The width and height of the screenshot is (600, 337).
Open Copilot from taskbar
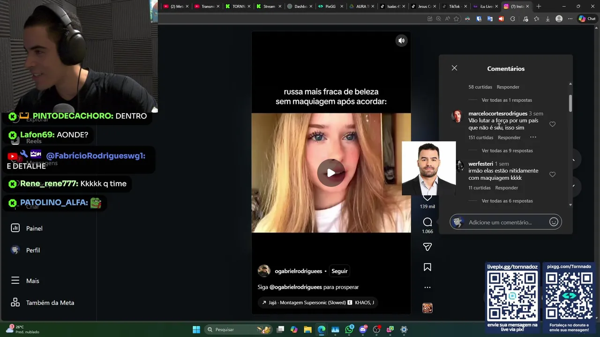click(x=294, y=330)
